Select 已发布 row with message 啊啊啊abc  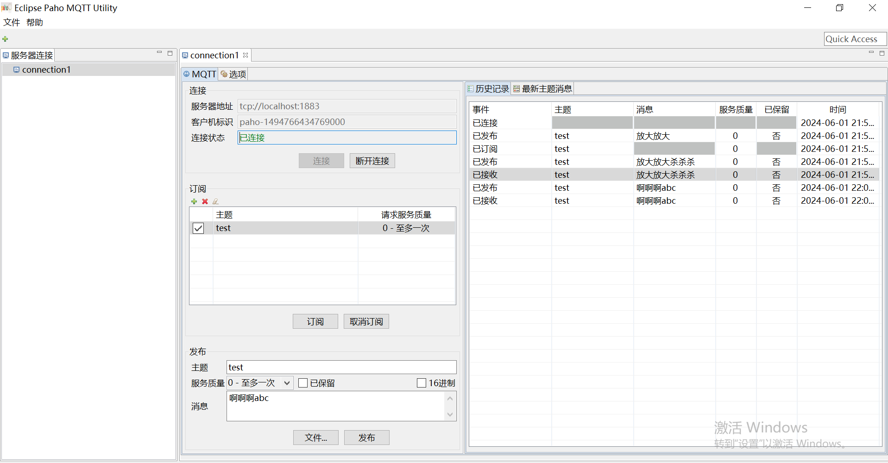(x=674, y=188)
